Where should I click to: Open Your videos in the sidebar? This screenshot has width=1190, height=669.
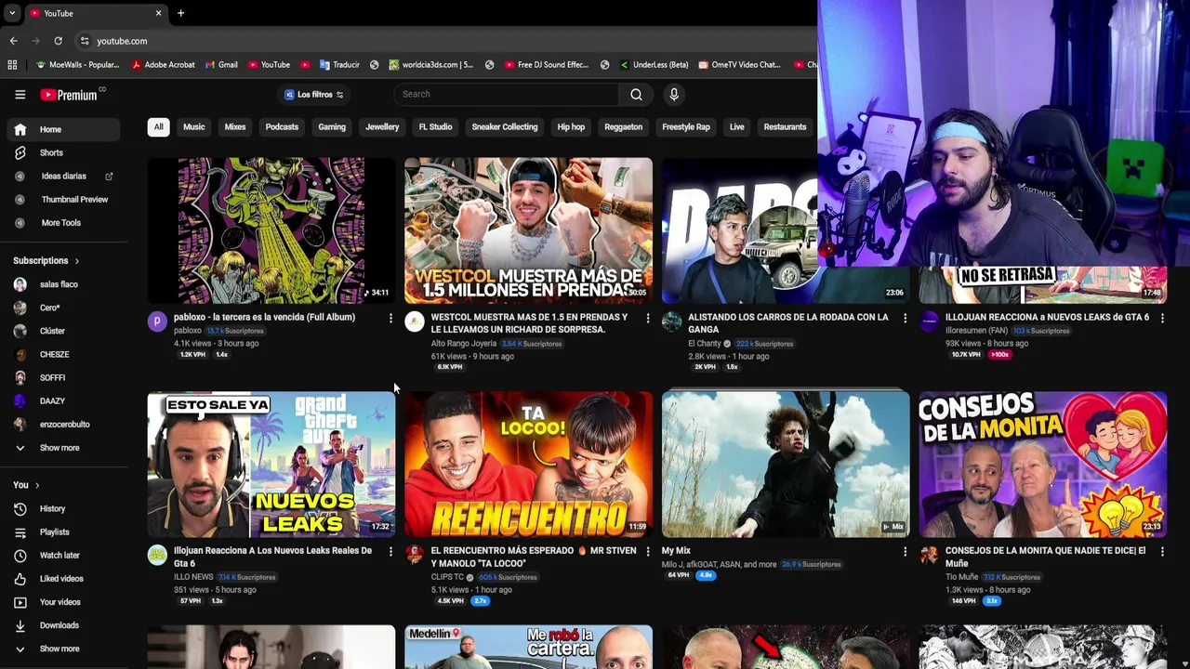(x=61, y=602)
